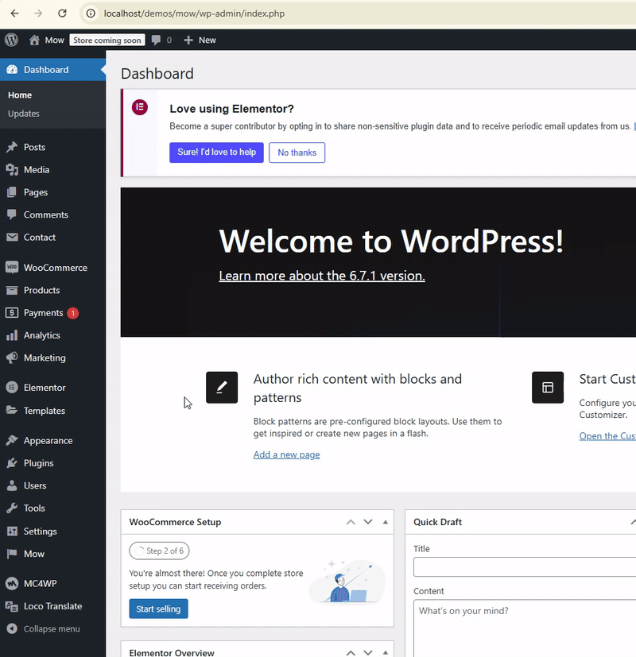Click the WordPress logo in admin bar
This screenshot has width=636, height=657.
(11, 40)
